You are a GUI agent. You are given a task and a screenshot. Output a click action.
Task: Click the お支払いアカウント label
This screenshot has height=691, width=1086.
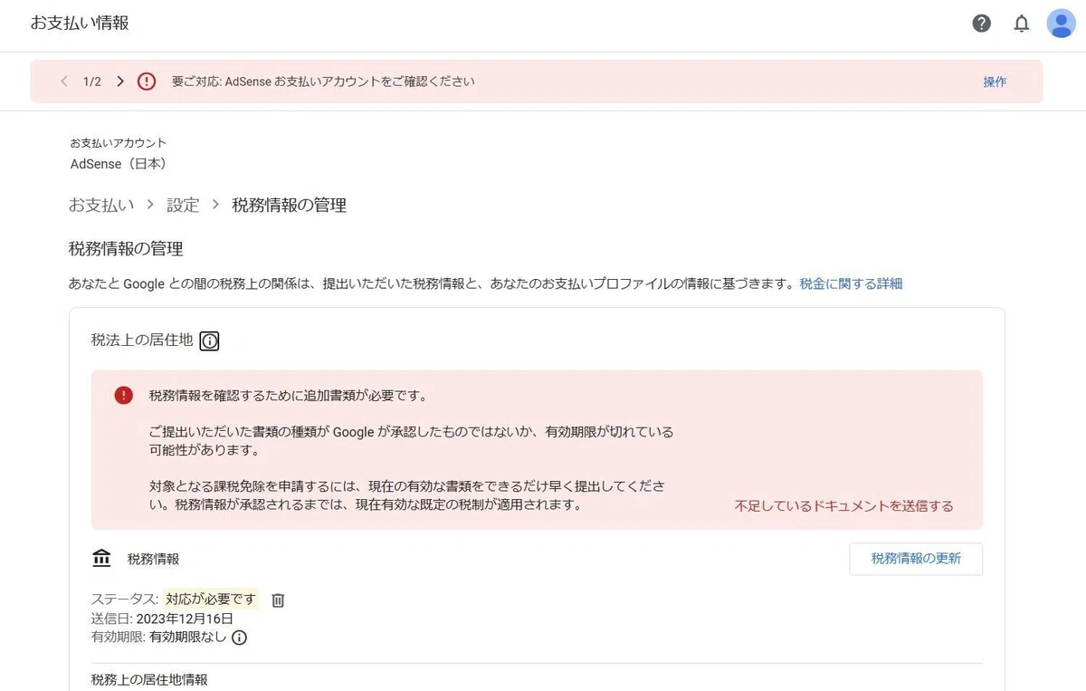click(x=119, y=143)
